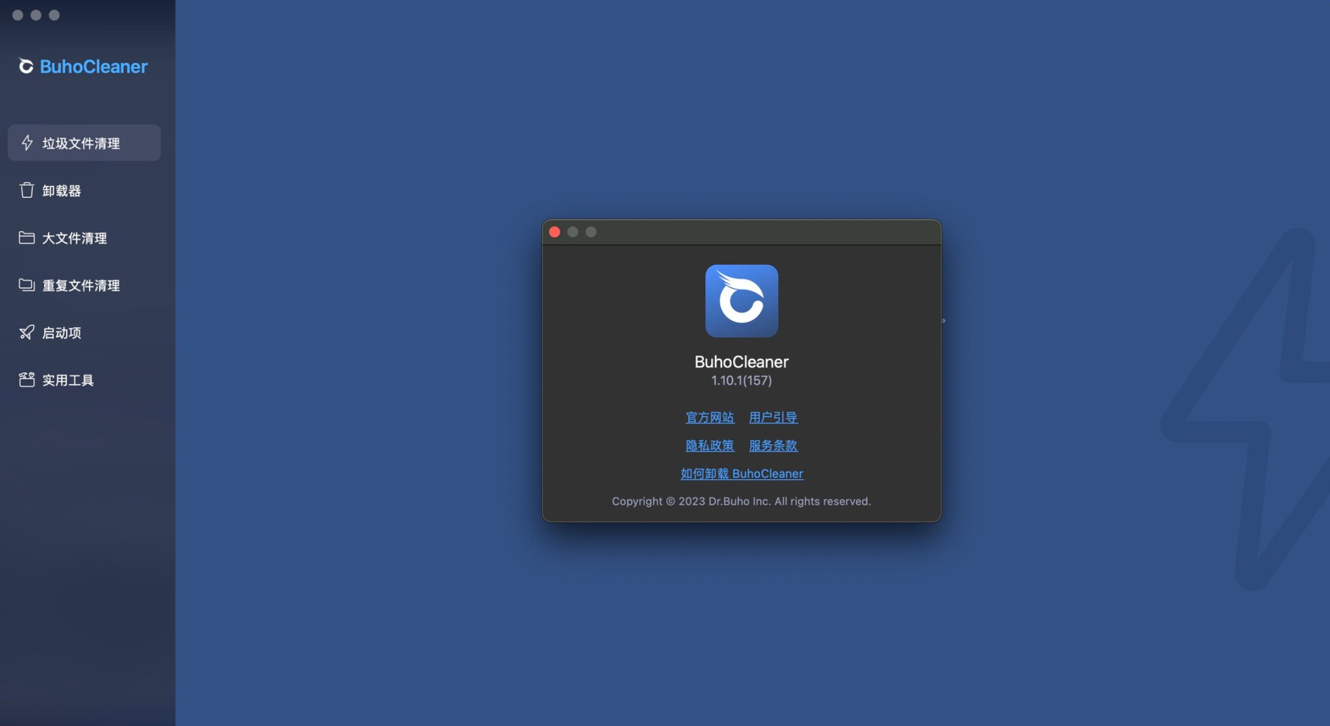This screenshot has width=1330, height=726.
Task: Click the main window's gray close button
Action: 18,15
